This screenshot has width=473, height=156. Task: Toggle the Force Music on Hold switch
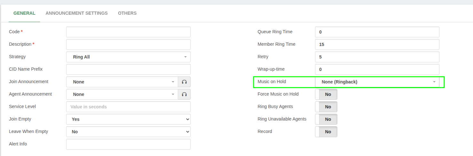[x=326, y=94]
